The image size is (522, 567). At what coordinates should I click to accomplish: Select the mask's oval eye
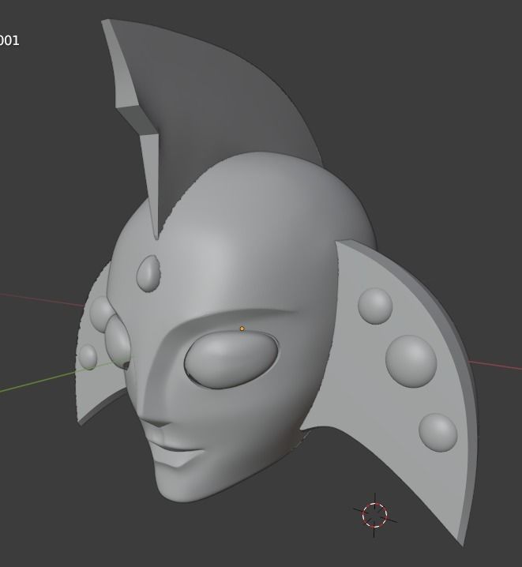(x=231, y=360)
